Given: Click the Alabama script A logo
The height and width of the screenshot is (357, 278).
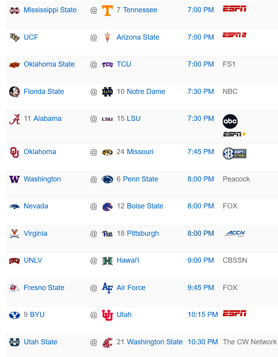Looking at the screenshot, I should tap(15, 119).
